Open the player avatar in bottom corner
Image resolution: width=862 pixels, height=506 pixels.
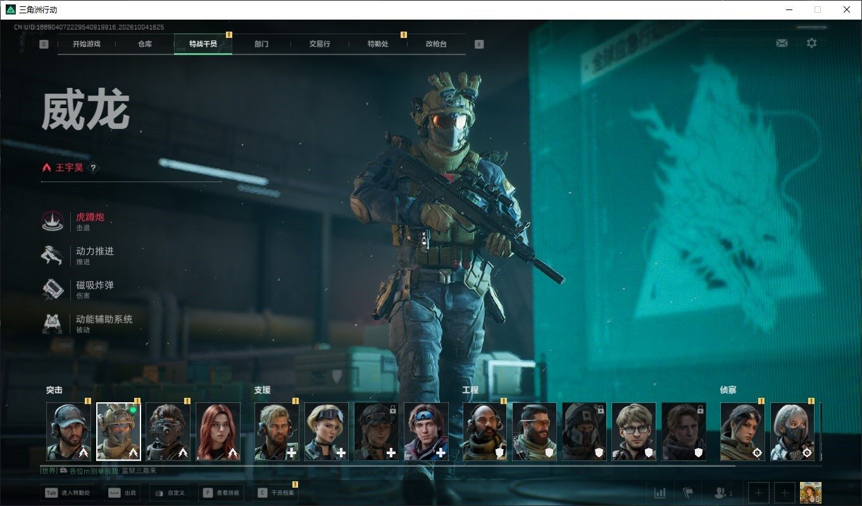click(x=811, y=493)
